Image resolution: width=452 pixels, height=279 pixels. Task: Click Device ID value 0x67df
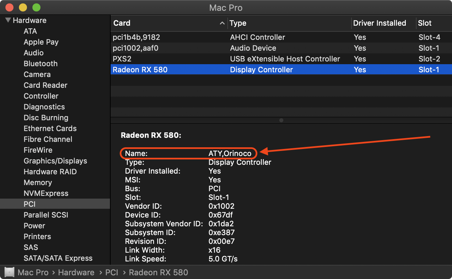click(221, 215)
